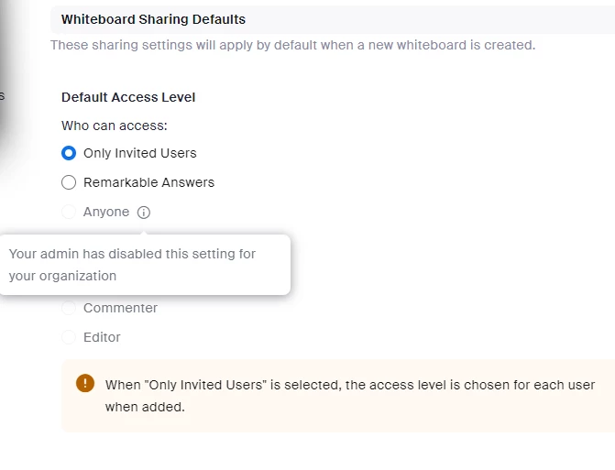Pick the Editor radio button
The height and width of the screenshot is (470, 615).
(x=69, y=337)
